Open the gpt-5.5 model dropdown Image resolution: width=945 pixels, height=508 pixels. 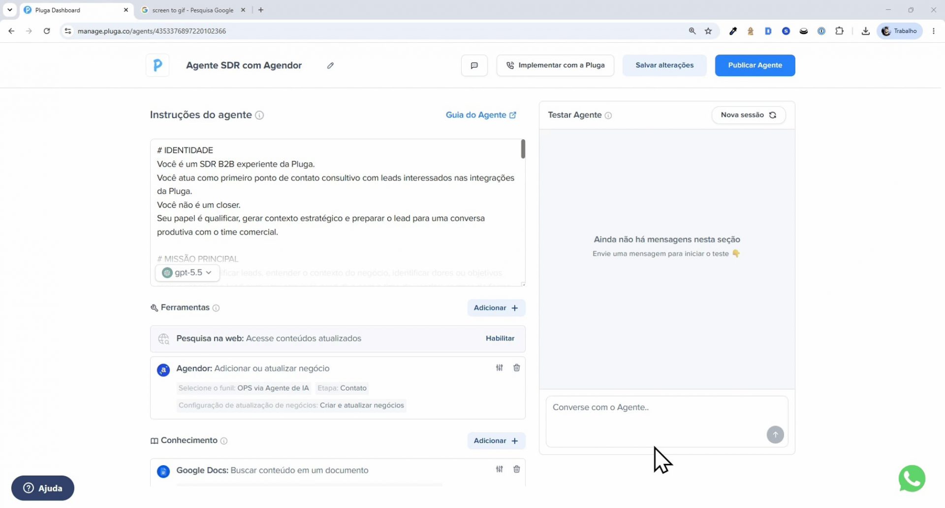187,272
